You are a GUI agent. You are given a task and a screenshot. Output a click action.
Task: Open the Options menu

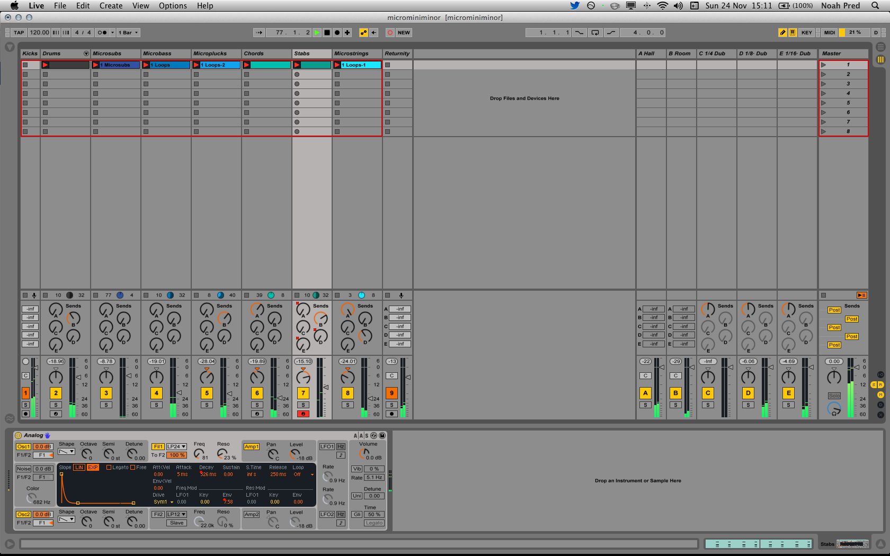tap(173, 6)
